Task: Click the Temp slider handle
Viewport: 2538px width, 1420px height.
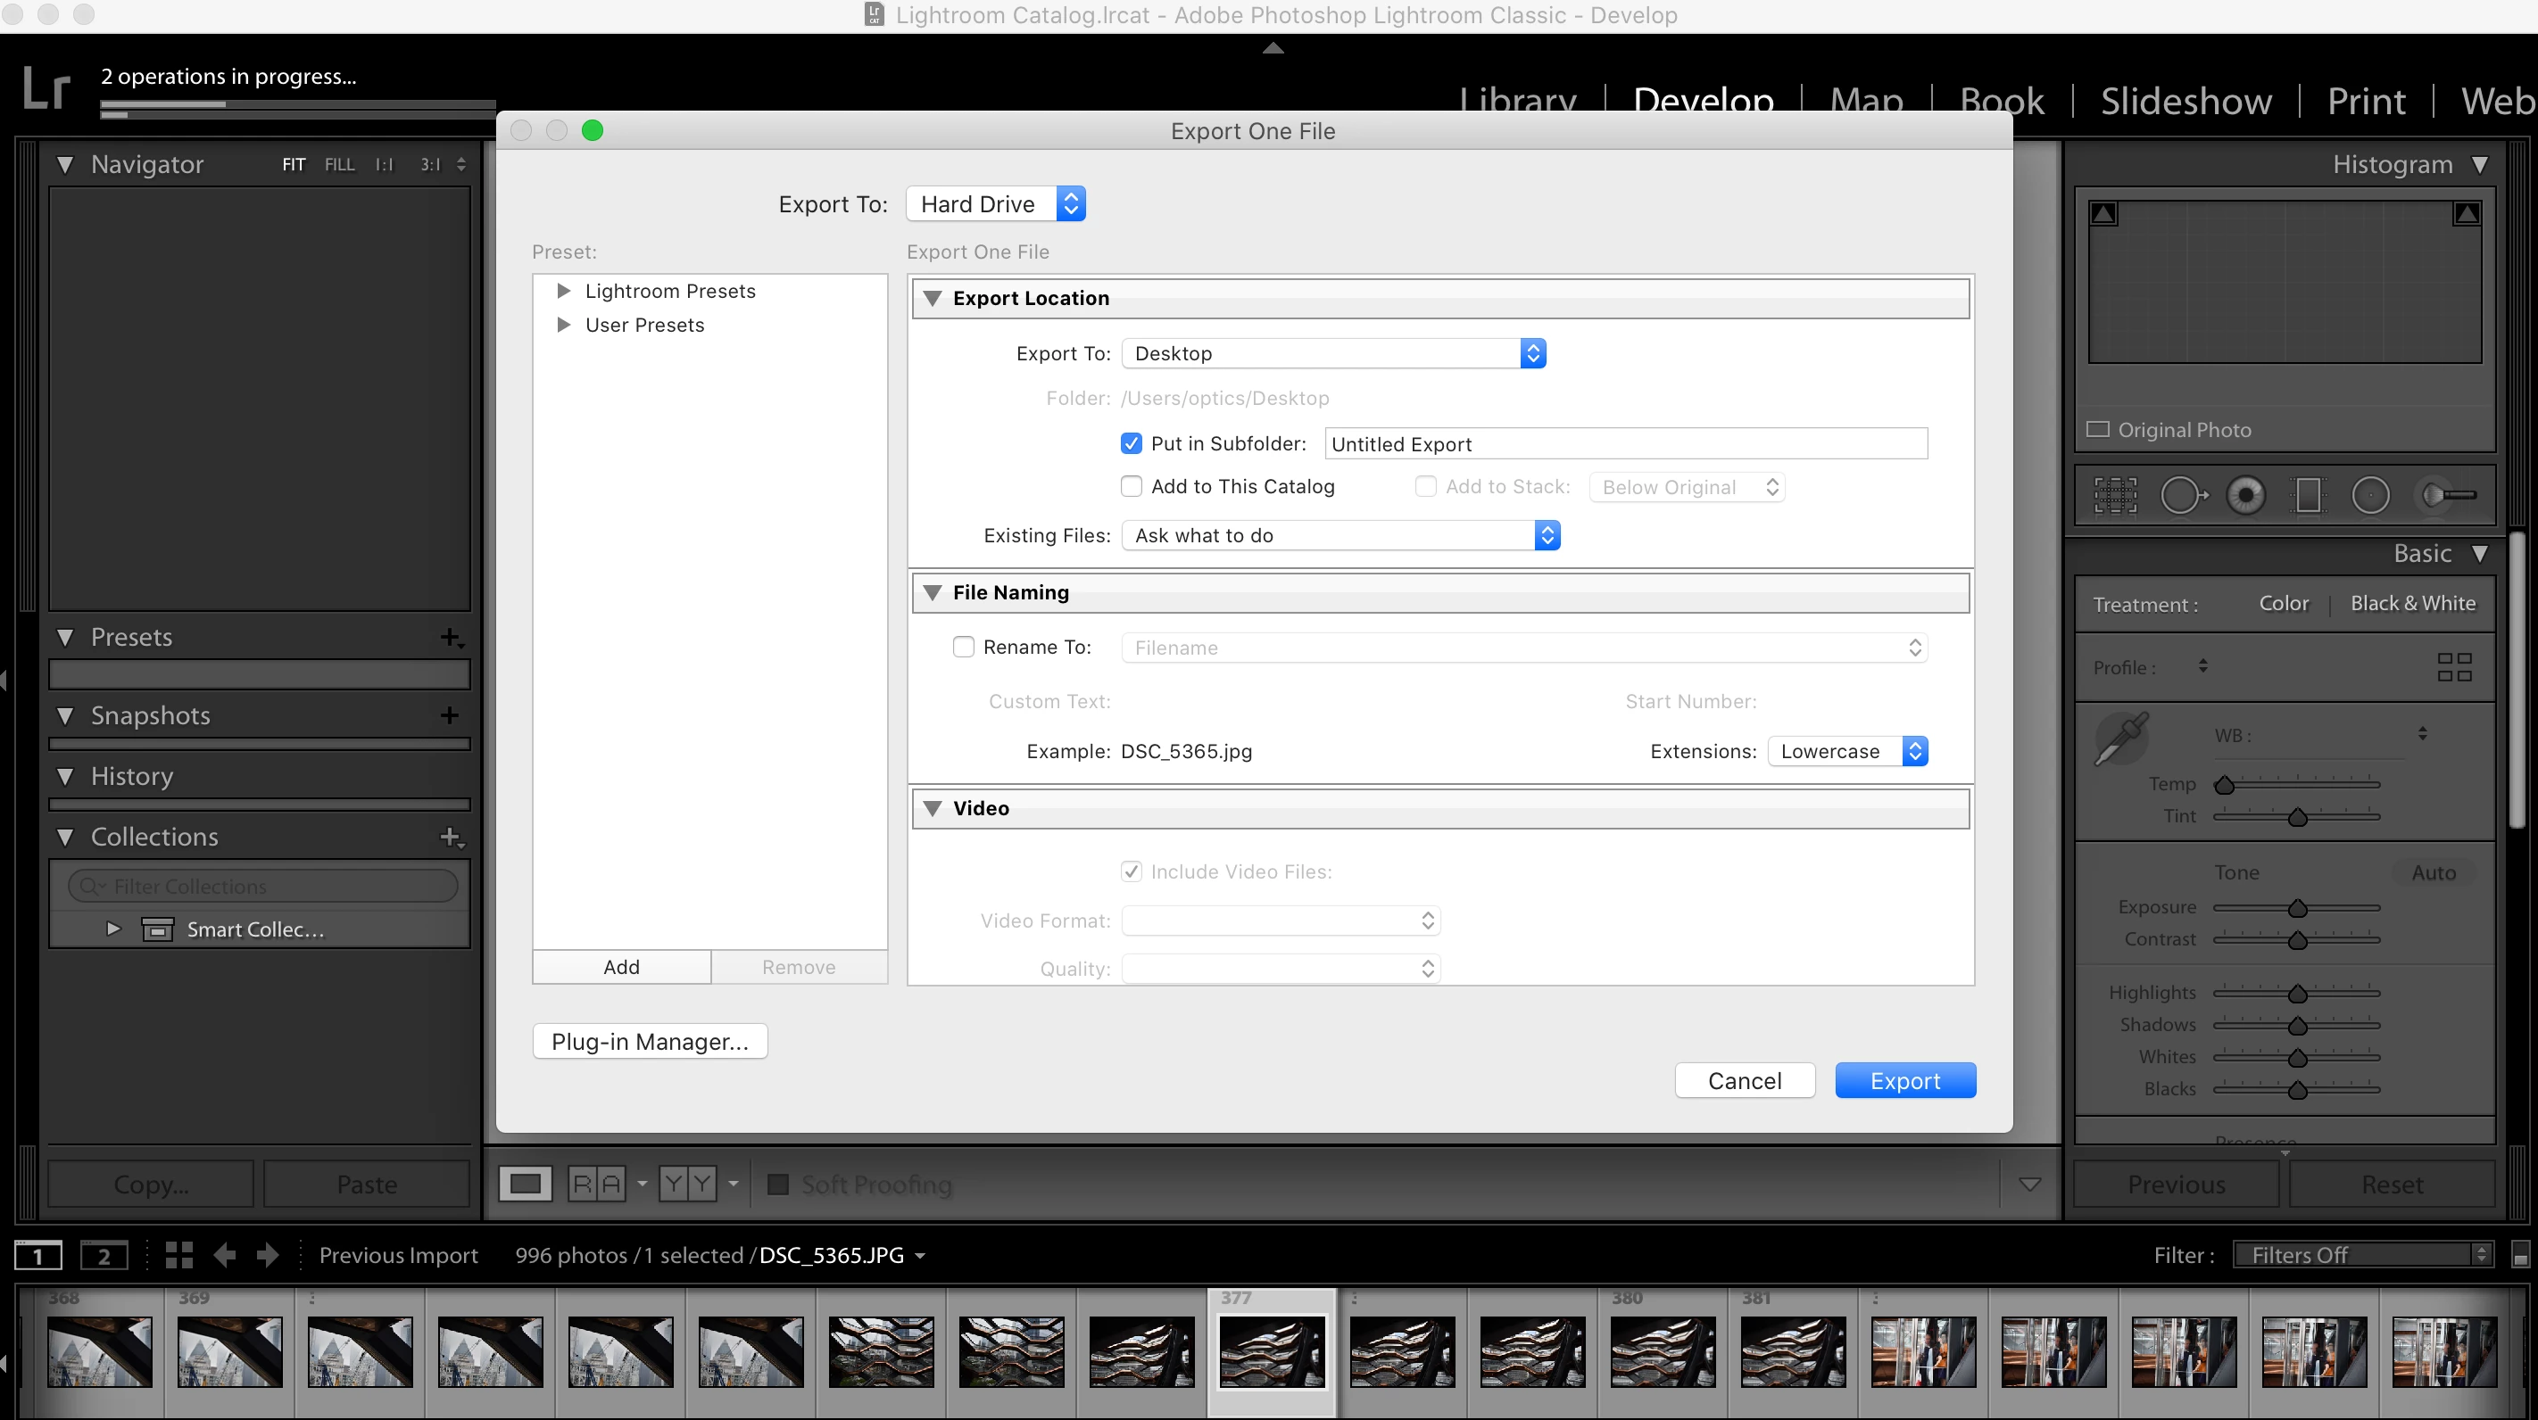Action: 2225,785
